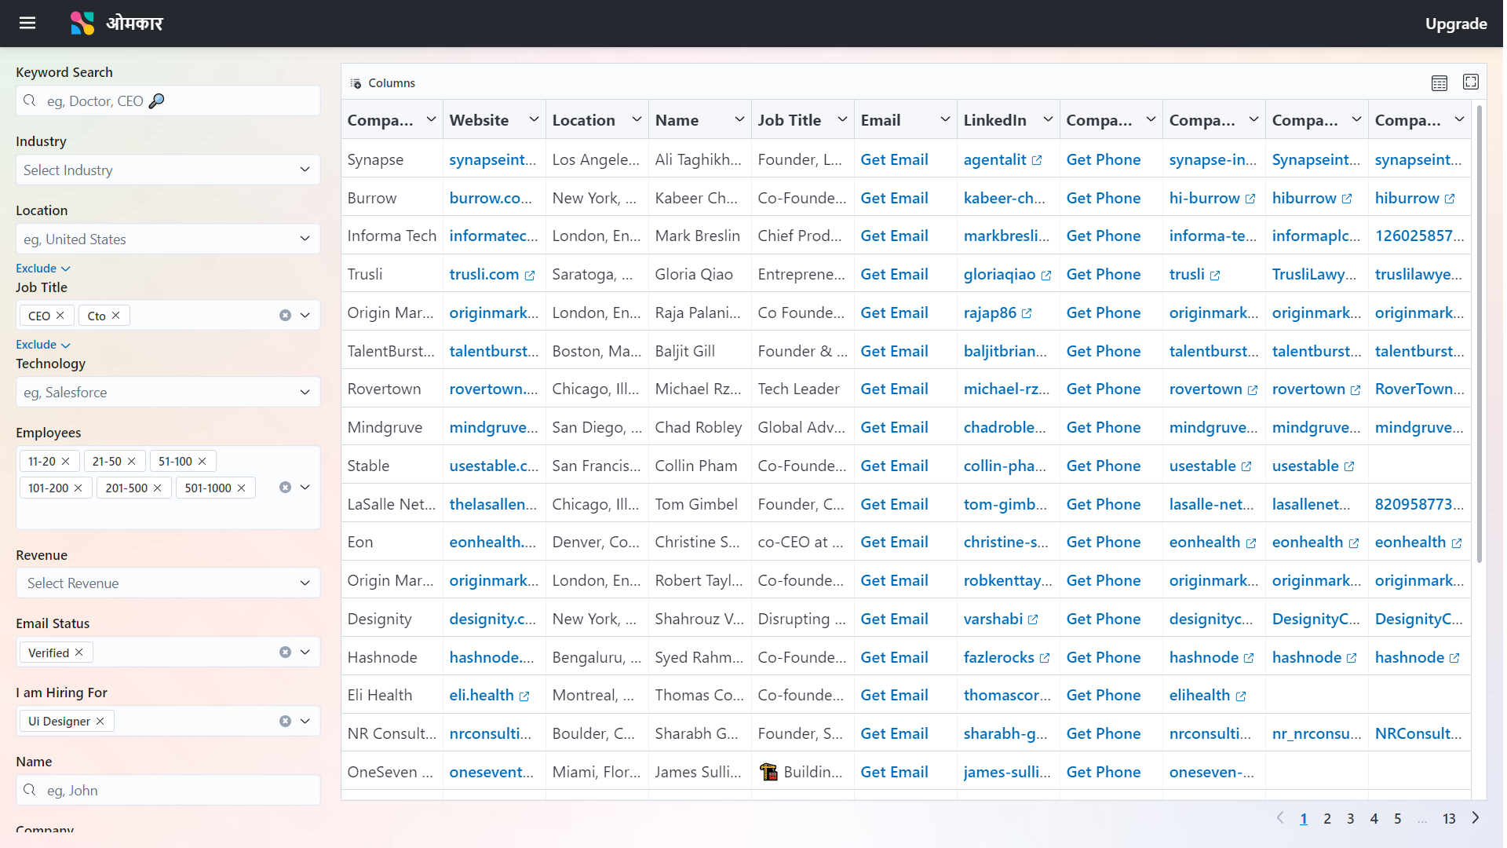Expand the Email Status dropdown arrow
Viewport: 1507px width, 848px height.
point(305,652)
